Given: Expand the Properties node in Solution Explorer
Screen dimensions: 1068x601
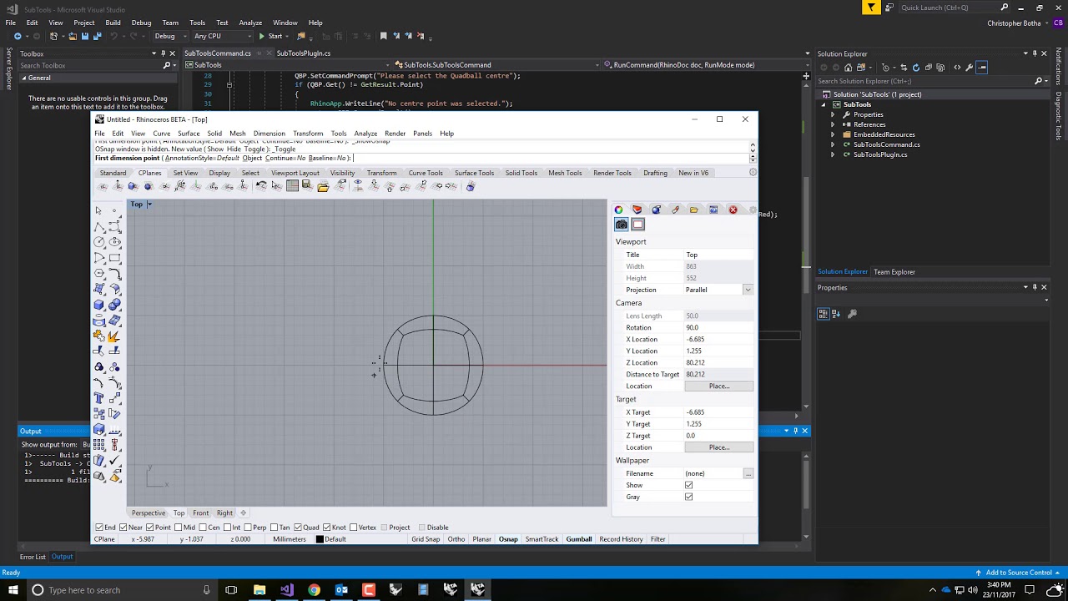Looking at the screenshot, I should tap(832, 114).
